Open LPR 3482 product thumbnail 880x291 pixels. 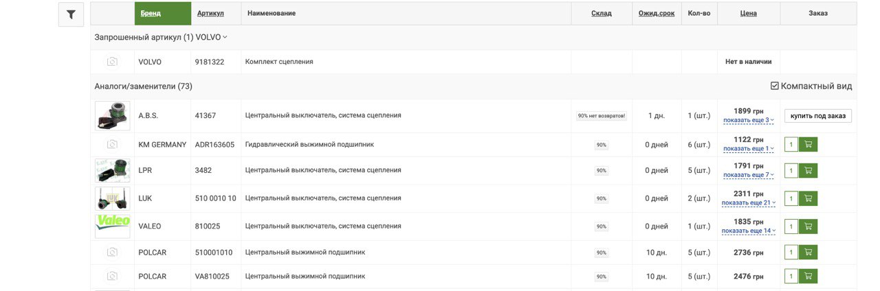(x=112, y=170)
